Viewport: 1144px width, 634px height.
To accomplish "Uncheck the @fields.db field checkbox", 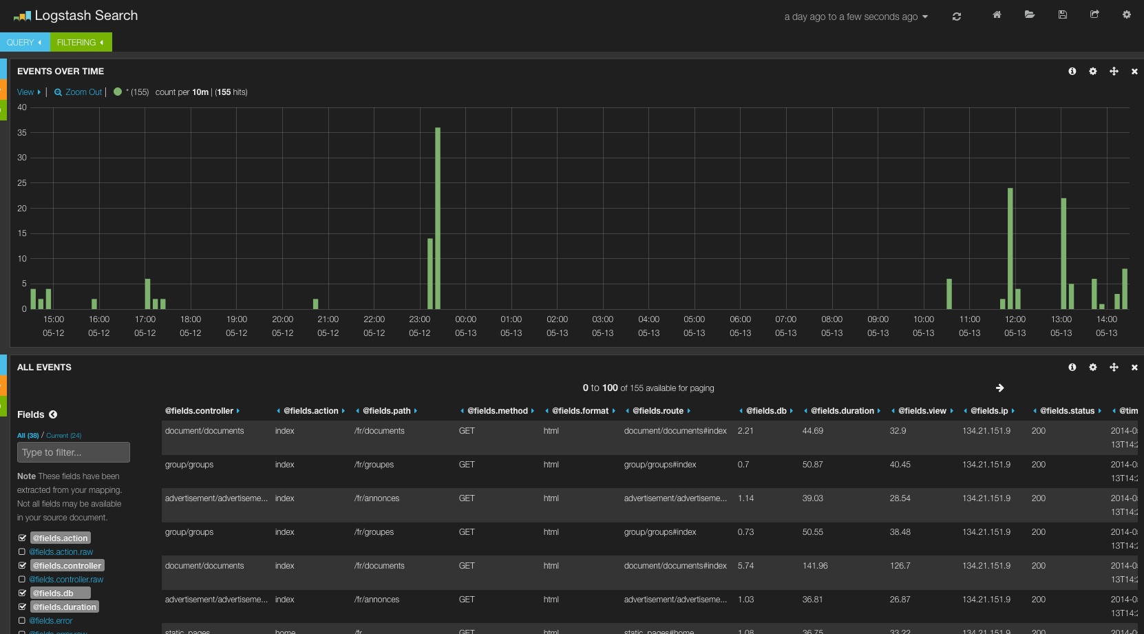I will [x=22, y=593].
